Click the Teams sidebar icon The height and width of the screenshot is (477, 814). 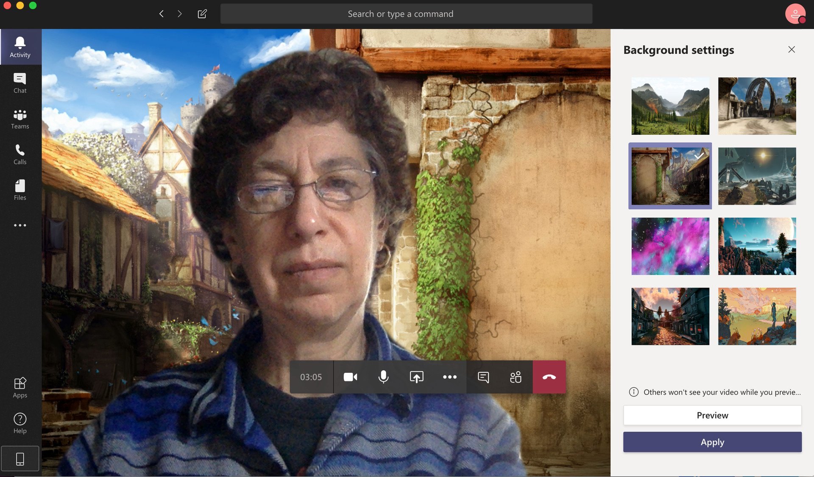pos(20,118)
